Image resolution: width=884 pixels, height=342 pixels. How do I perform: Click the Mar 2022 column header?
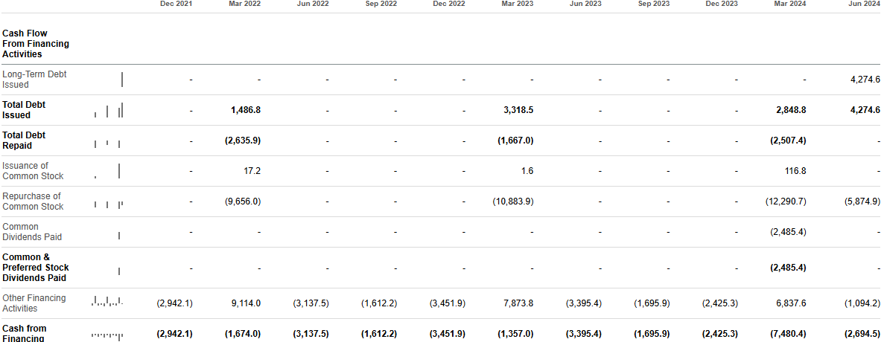click(244, 4)
